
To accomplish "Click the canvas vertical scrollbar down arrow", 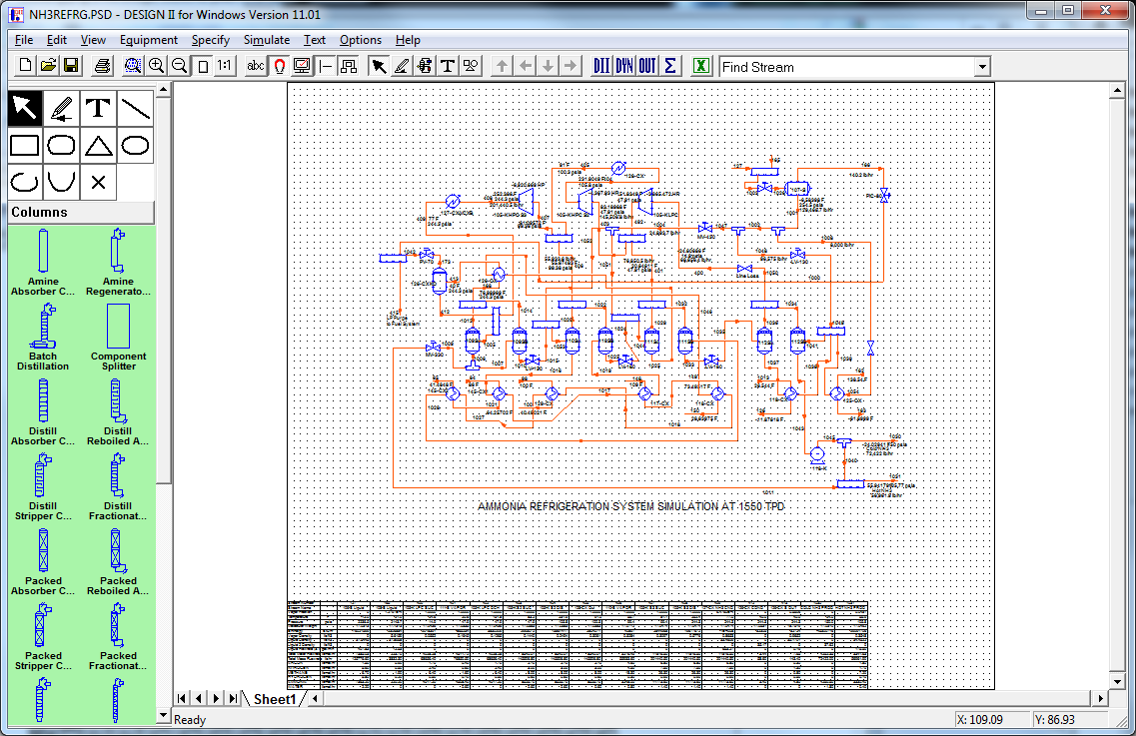I will click(x=1116, y=682).
